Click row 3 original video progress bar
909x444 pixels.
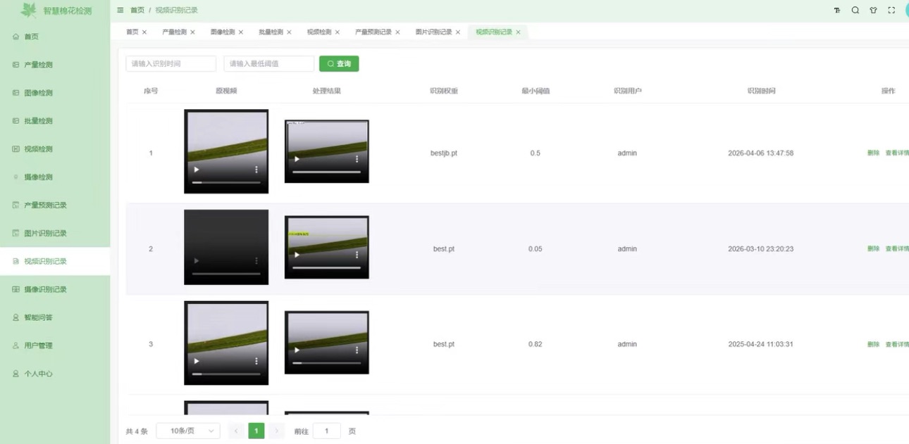(226, 374)
